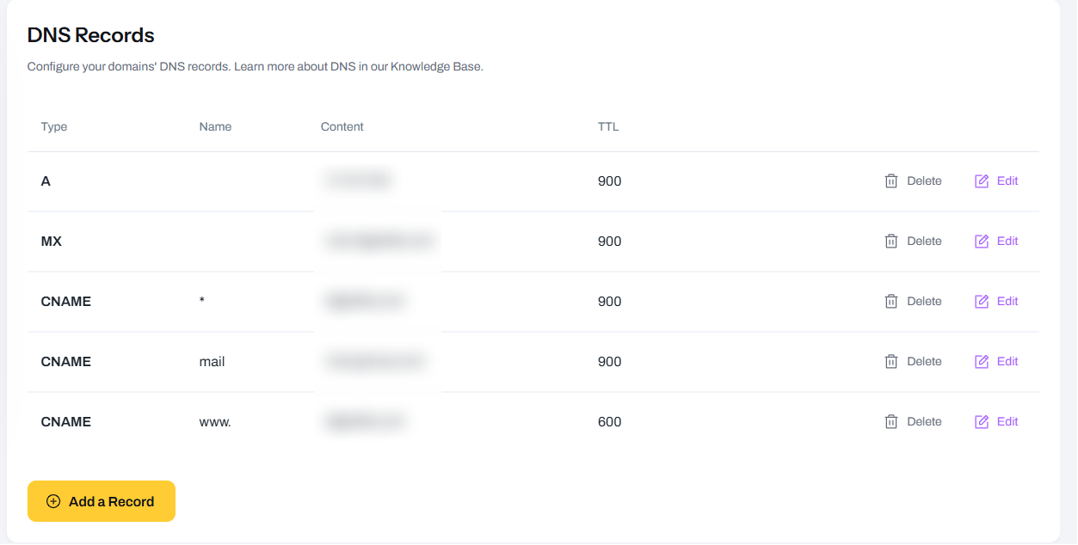Click edit pencil icon for A record
Image resolution: width=1078 pixels, height=545 pixels.
pyautogui.click(x=980, y=181)
